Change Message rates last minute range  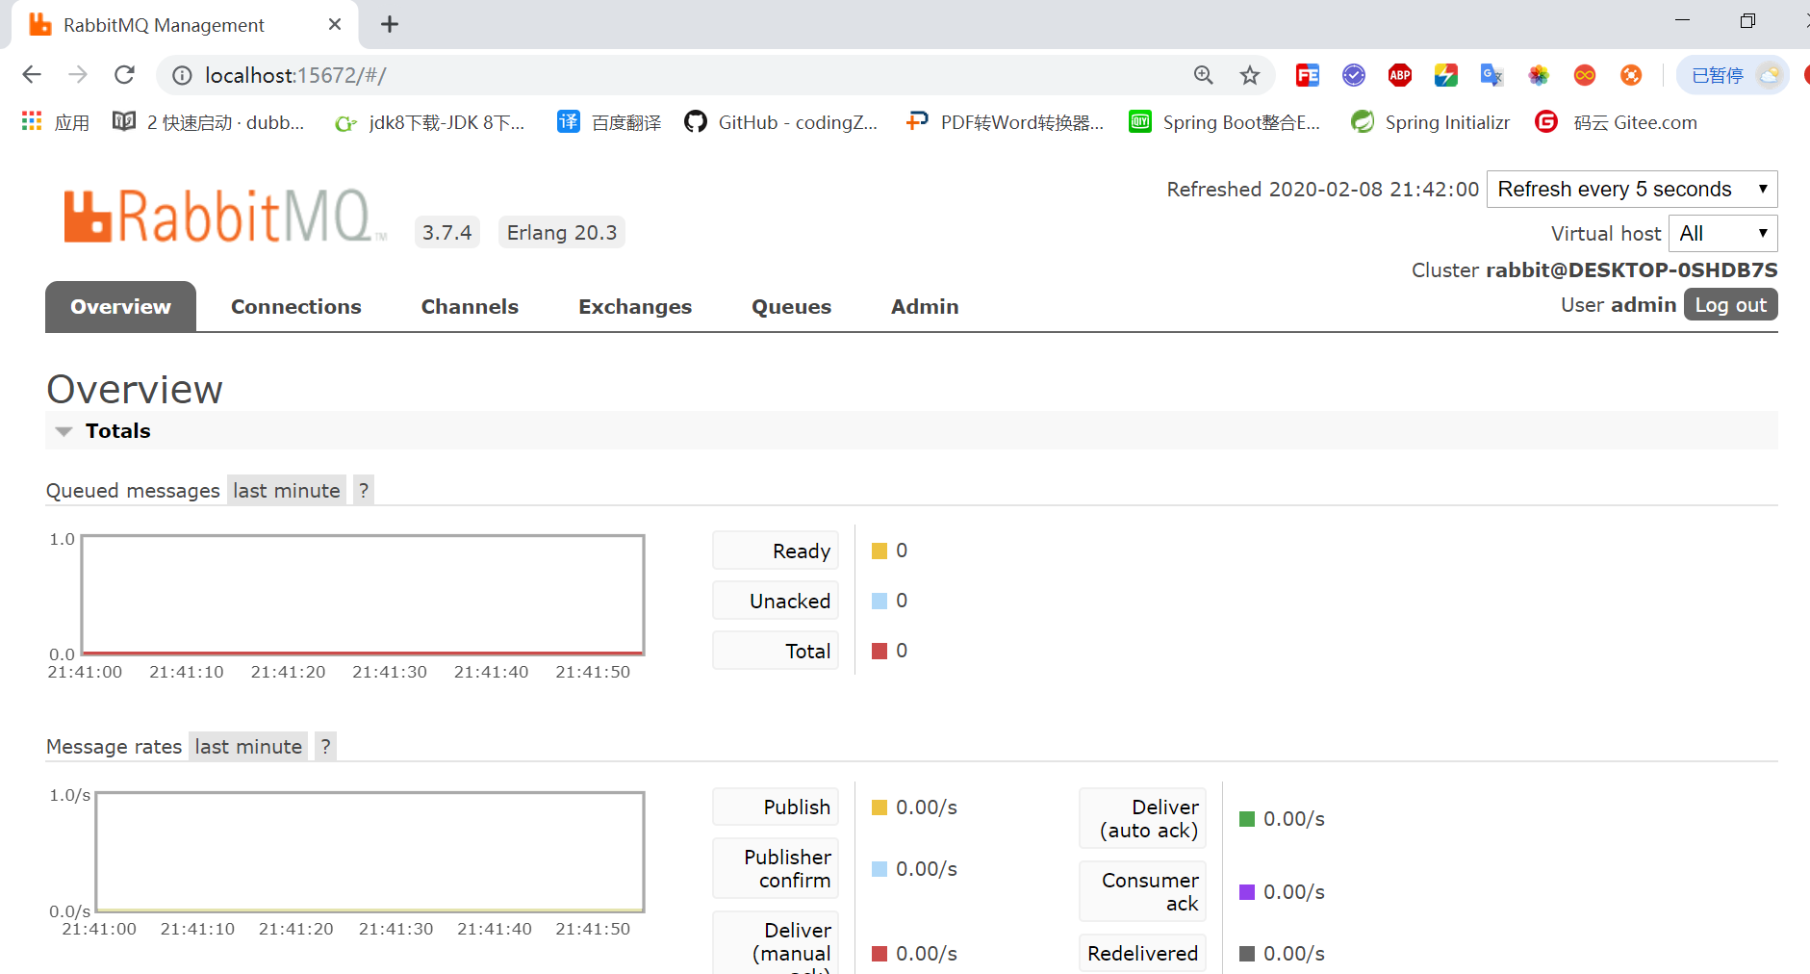(248, 747)
